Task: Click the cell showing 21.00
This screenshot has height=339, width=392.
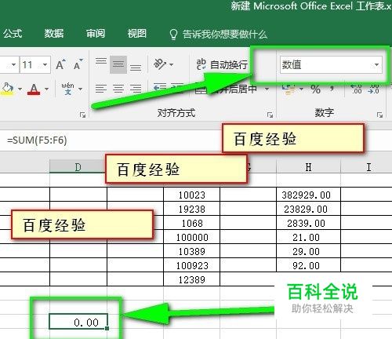Action: (308, 237)
